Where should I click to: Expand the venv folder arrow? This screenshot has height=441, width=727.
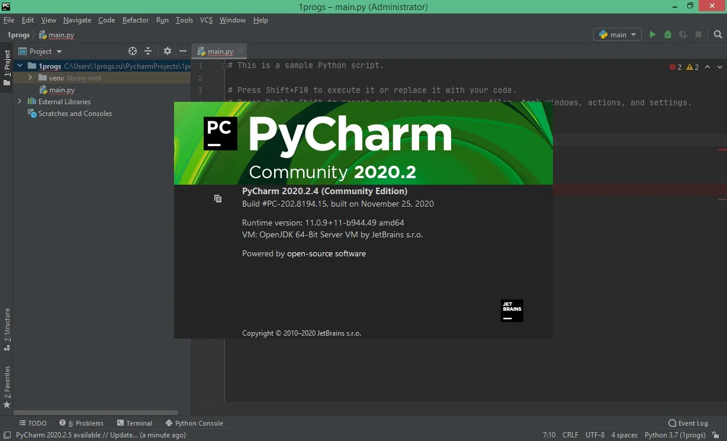click(30, 78)
